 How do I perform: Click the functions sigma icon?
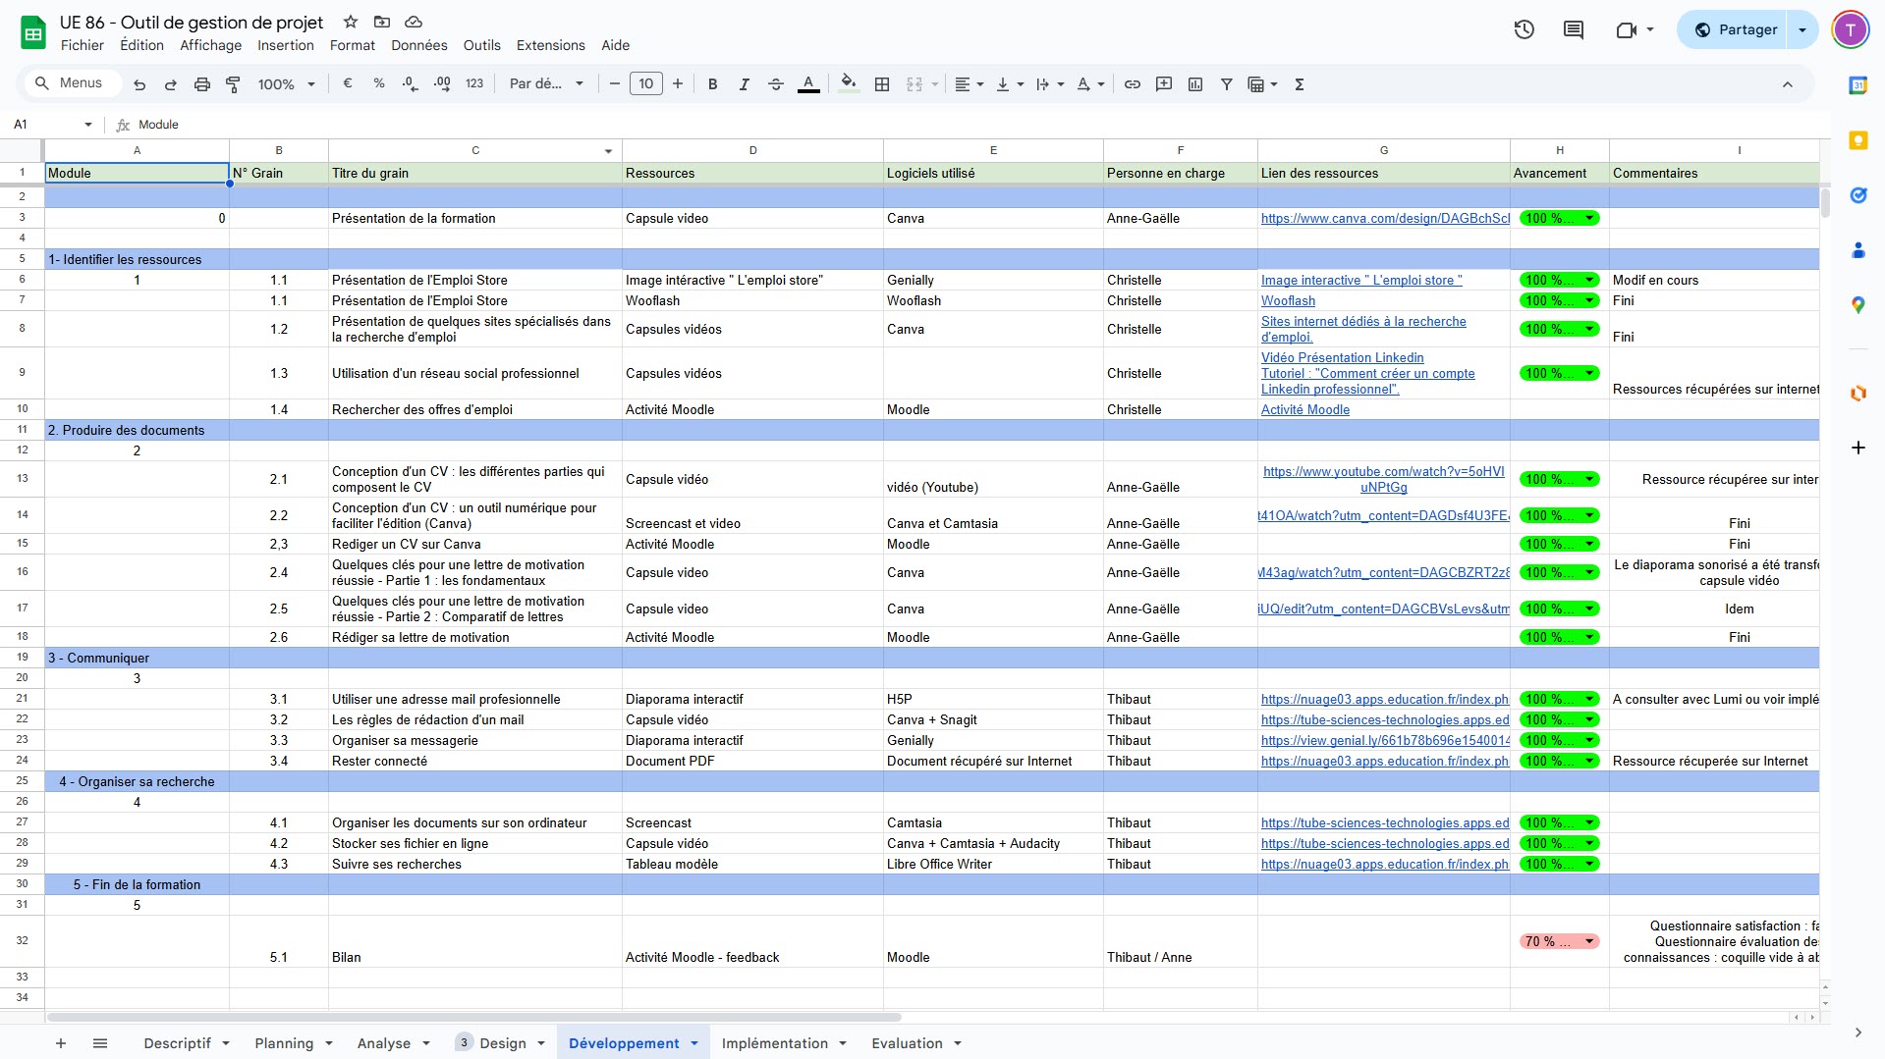point(1299,84)
